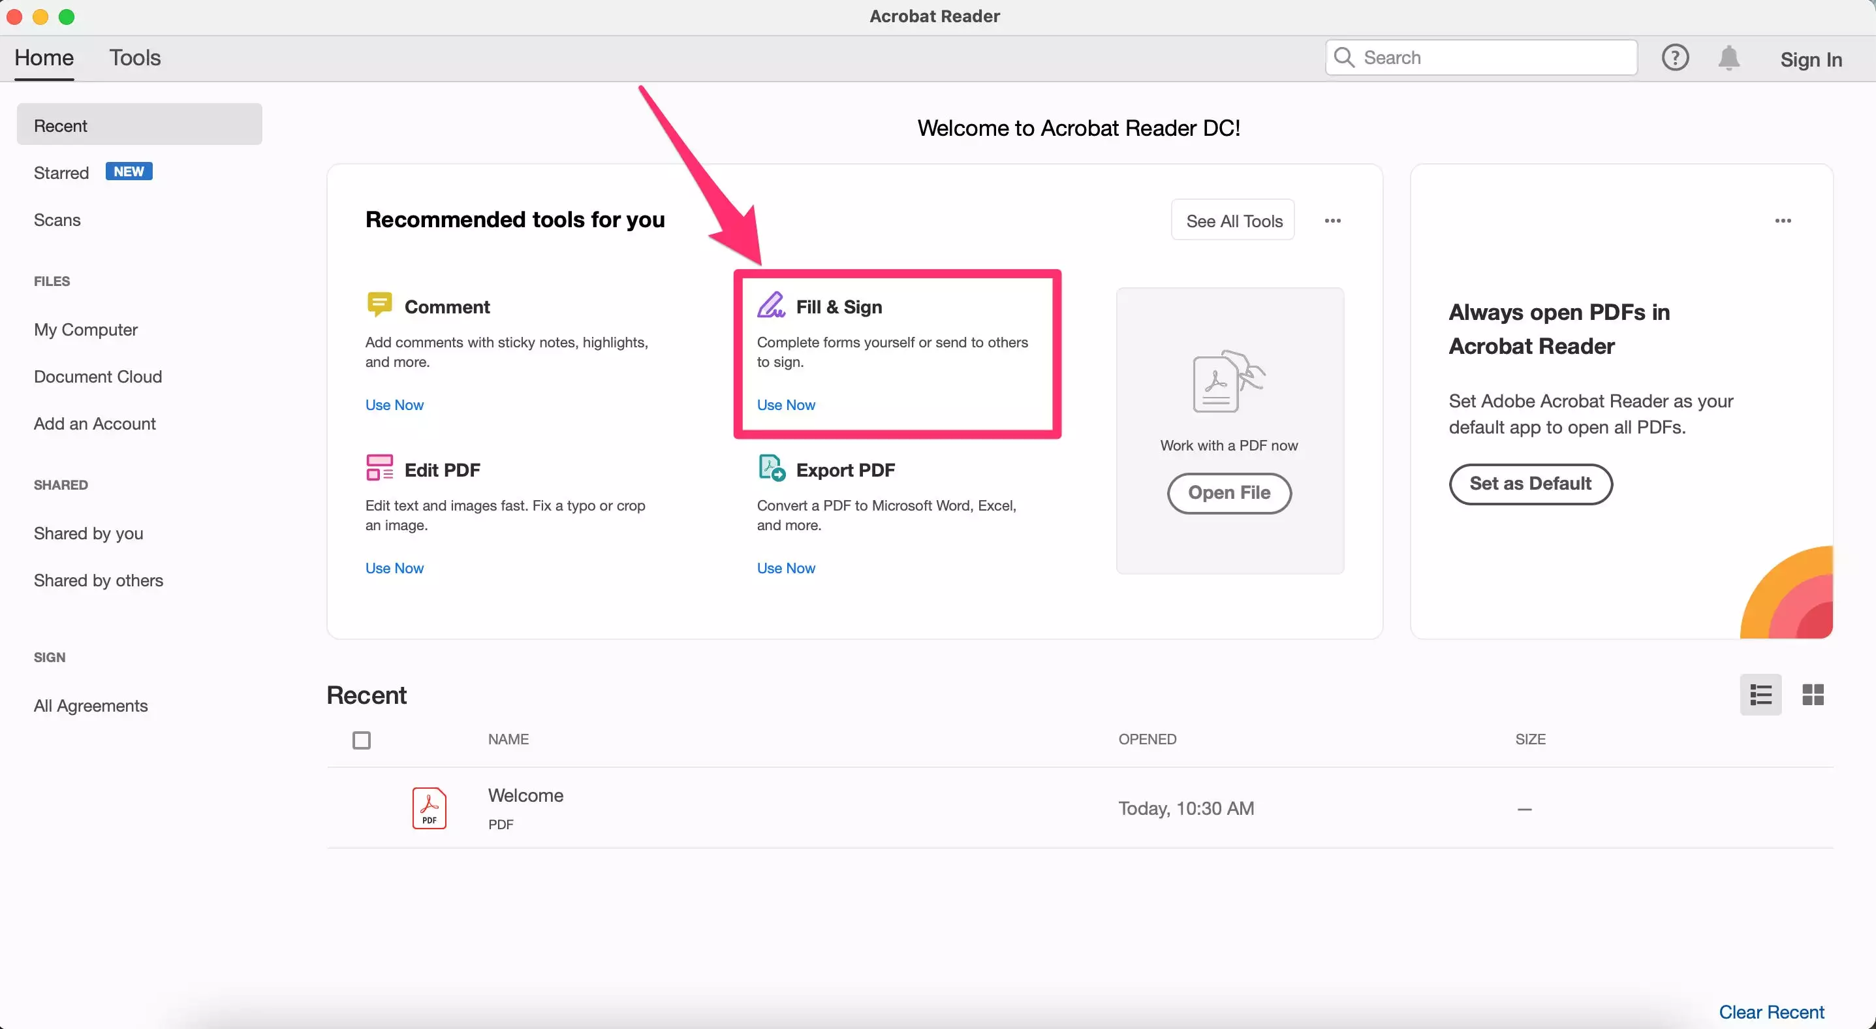Focus the Search input field

tap(1481, 57)
